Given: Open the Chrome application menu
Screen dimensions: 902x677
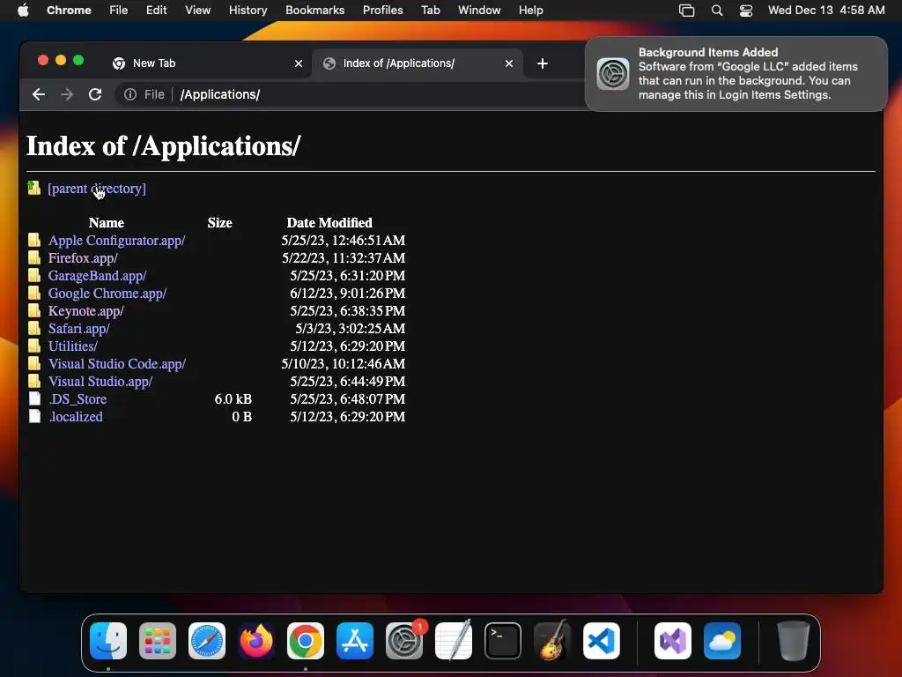Looking at the screenshot, I should (69, 11).
